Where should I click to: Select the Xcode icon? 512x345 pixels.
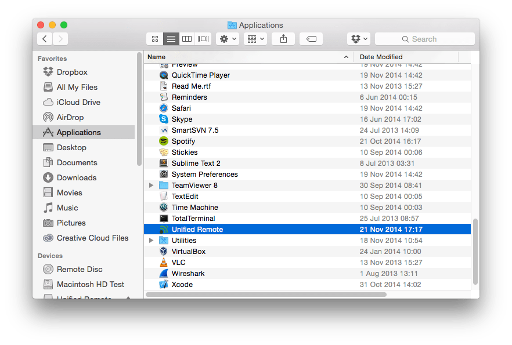pos(164,284)
